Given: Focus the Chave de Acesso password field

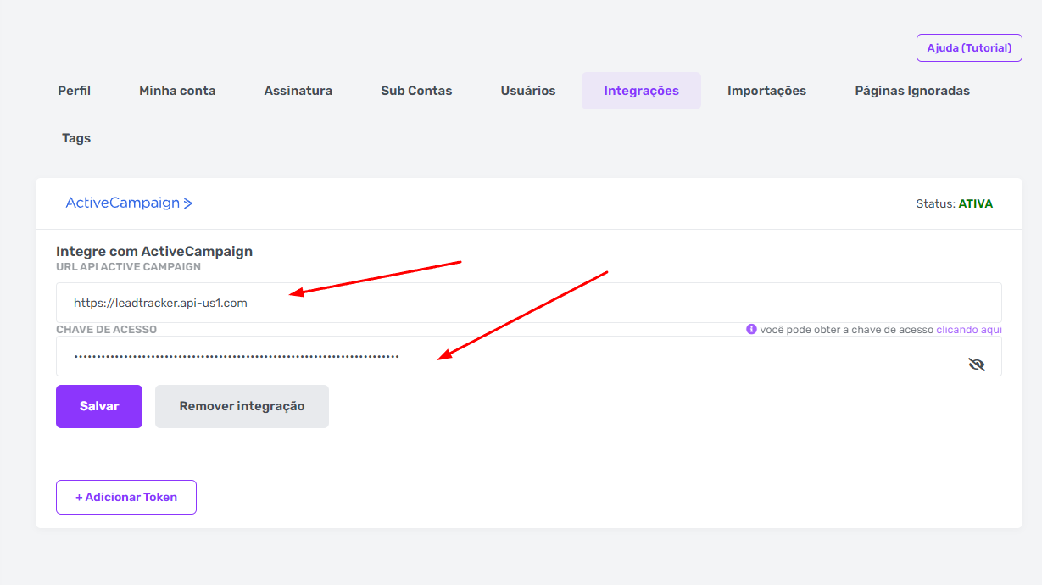Looking at the screenshot, I should click(529, 356).
